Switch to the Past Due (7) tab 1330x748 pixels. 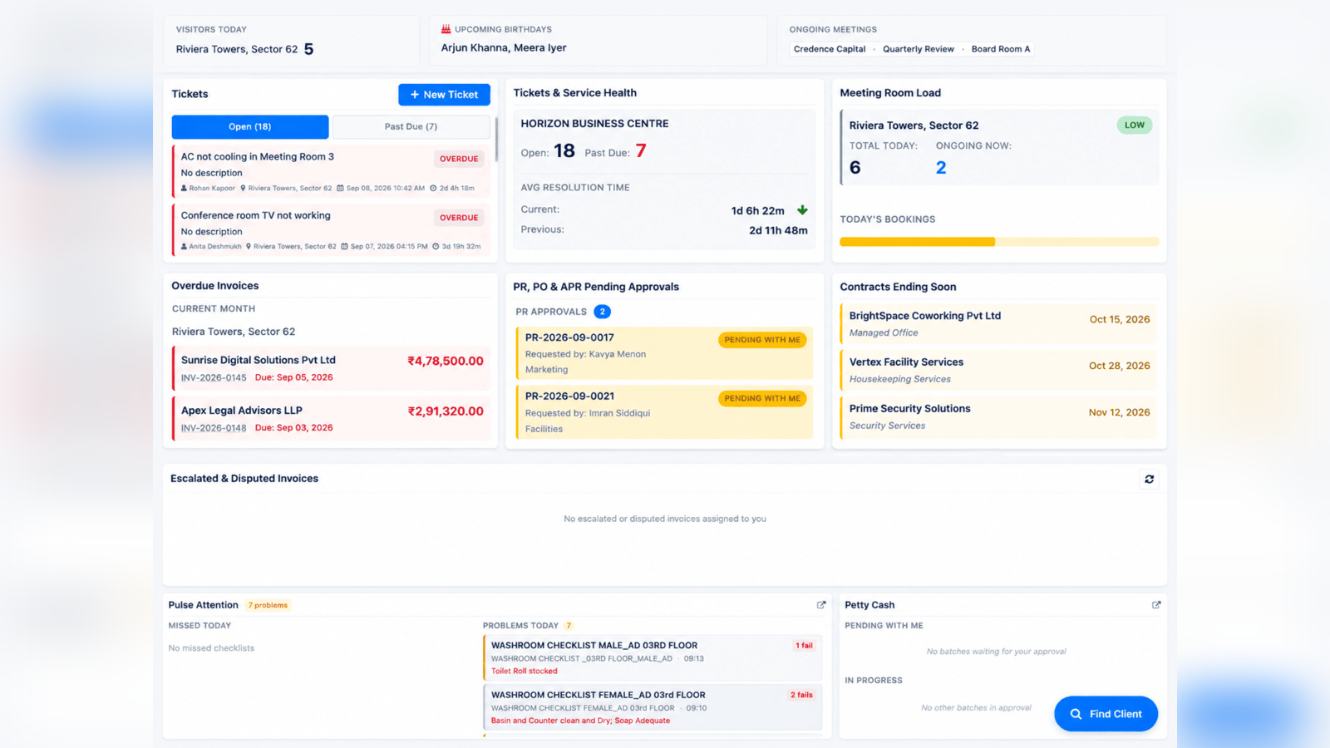(411, 126)
